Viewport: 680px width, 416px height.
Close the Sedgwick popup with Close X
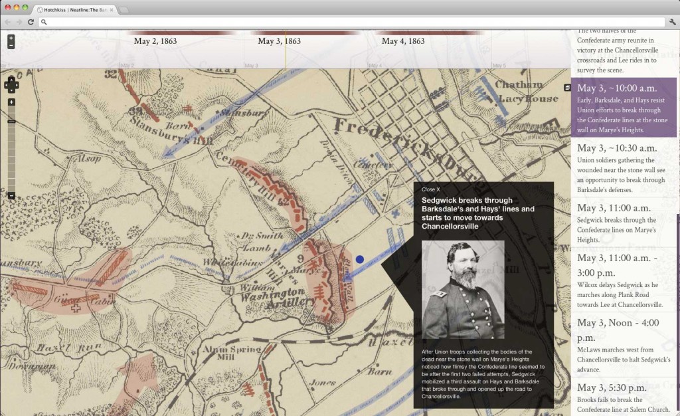click(430, 189)
